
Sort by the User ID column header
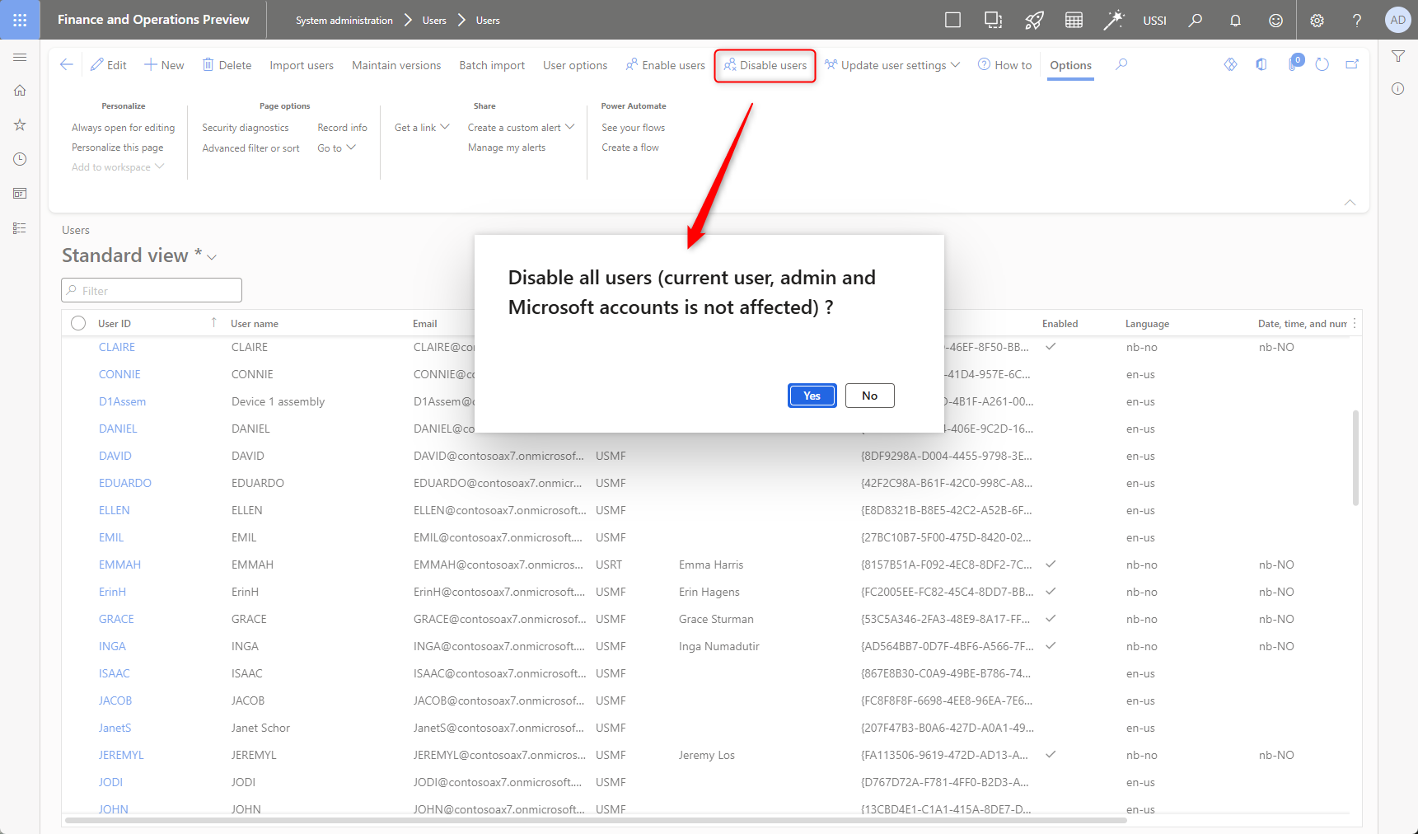pos(115,324)
